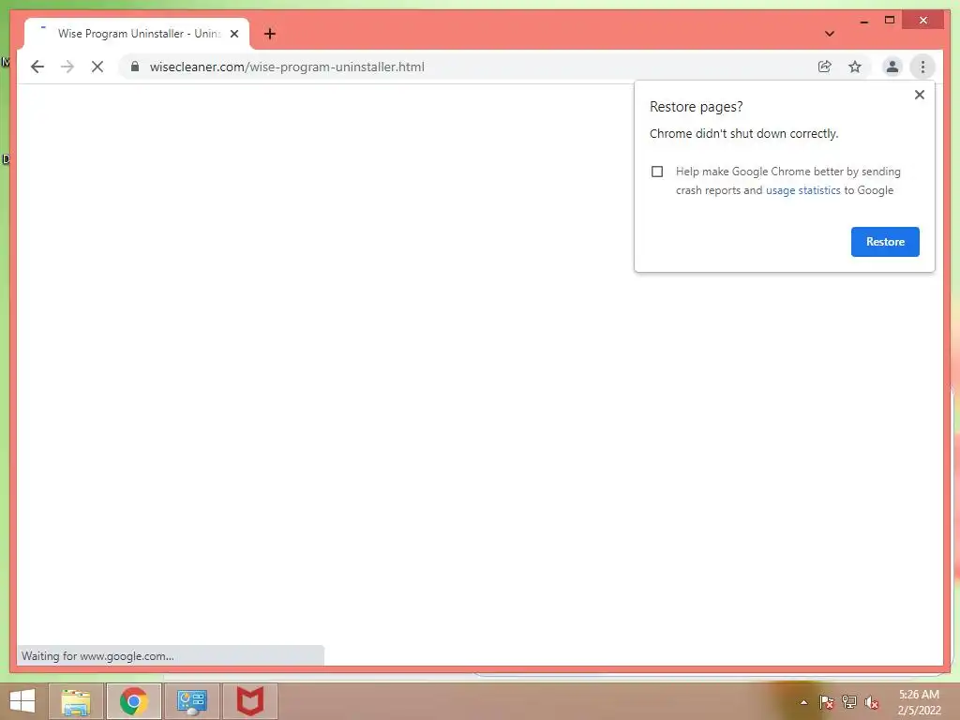Viewport: 960px width, 720px height.
Task: Click "Chrome didn't shut down correctly." text
Action: [x=743, y=133]
